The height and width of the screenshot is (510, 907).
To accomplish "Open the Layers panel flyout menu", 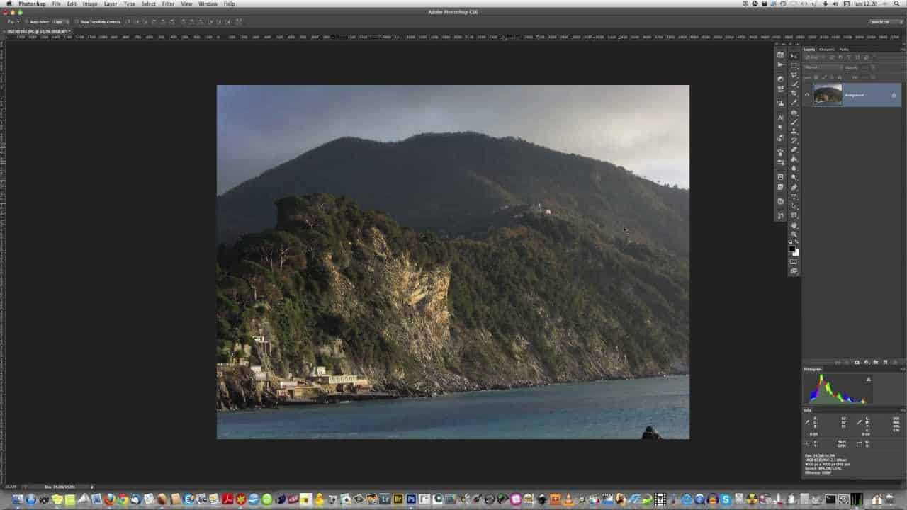I will point(902,49).
